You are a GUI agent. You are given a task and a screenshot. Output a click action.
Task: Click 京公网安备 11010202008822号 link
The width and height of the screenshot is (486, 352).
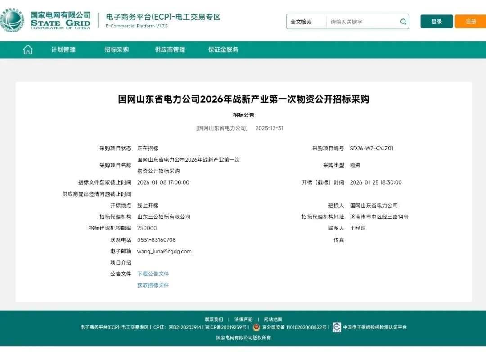click(294, 327)
